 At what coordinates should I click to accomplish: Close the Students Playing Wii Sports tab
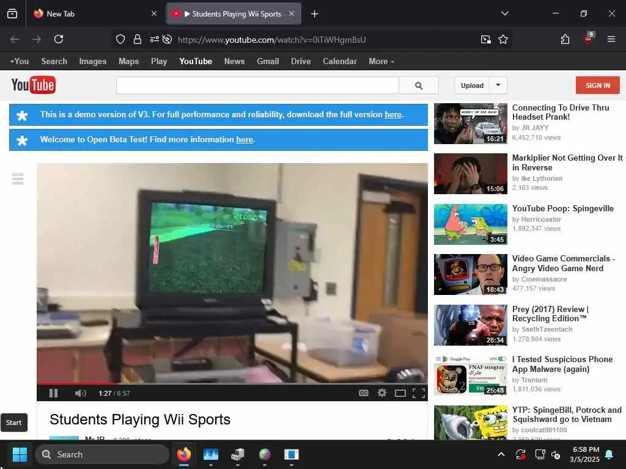[292, 14]
